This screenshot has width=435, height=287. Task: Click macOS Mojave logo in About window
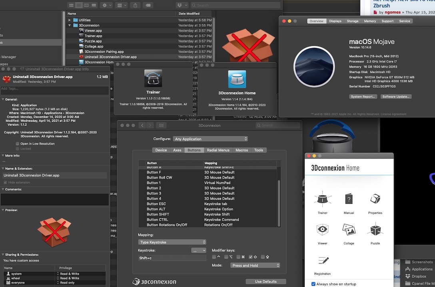(x=314, y=67)
